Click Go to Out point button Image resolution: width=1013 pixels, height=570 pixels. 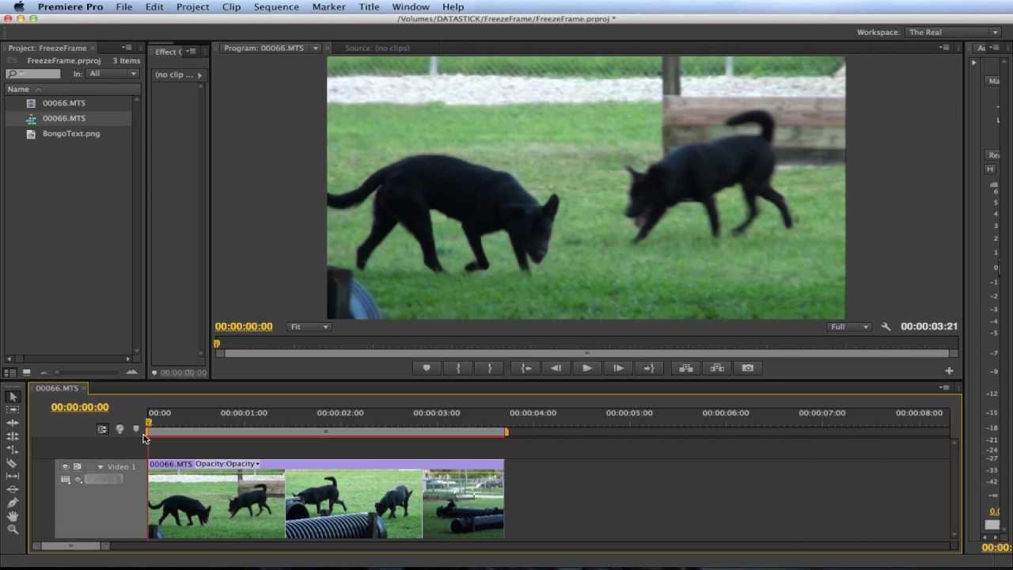[649, 368]
